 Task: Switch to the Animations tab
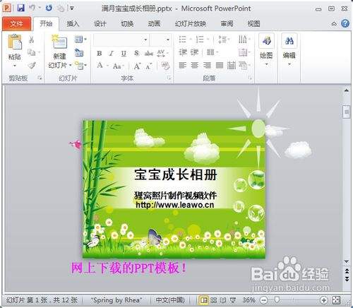(x=154, y=24)
